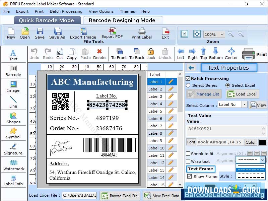
Task: Create a New label file
Action: [x=11, y=33]
